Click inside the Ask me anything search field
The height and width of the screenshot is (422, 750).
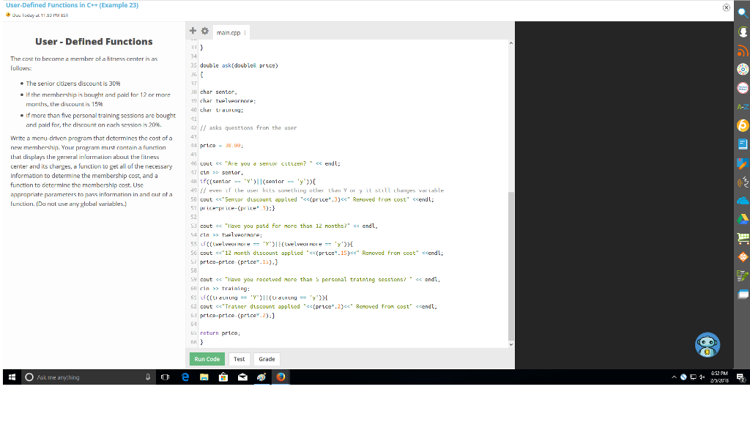(81, 377)
